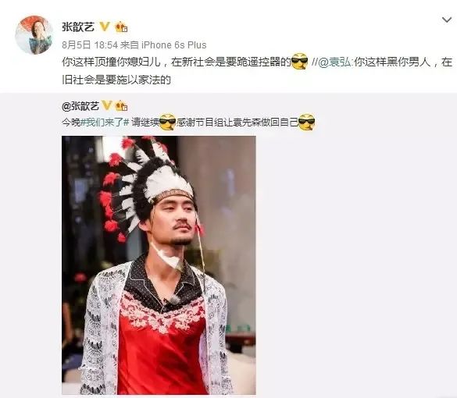Click the 张歆艺 username at the top

(78, 27)
